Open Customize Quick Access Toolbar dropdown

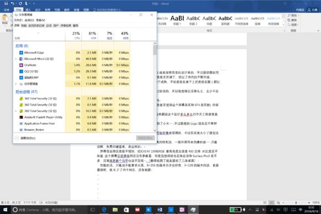click(x=34, y=3)
